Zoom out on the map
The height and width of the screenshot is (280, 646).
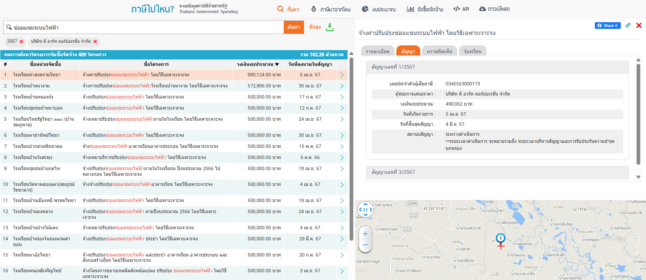[x=365, y=245]
